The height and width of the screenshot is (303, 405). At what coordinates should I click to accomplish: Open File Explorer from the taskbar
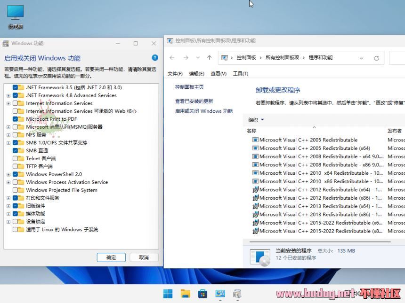pyautogui.click(x=185, y=293)
